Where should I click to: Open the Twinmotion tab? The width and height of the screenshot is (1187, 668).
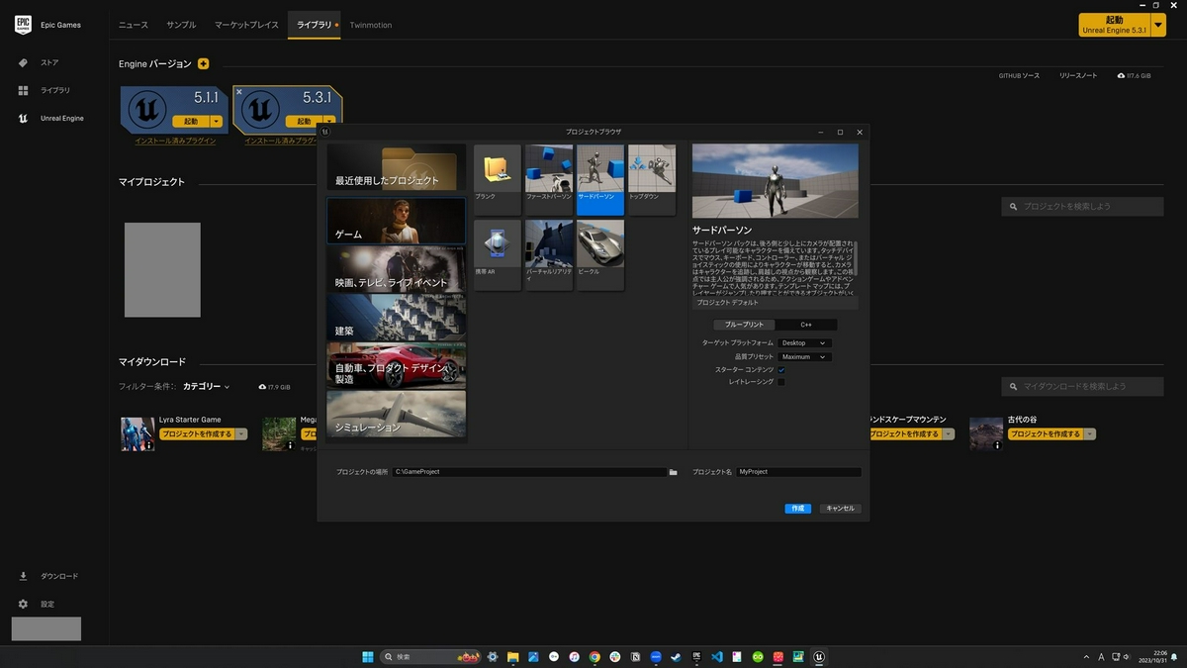click(x=371, y=25)
